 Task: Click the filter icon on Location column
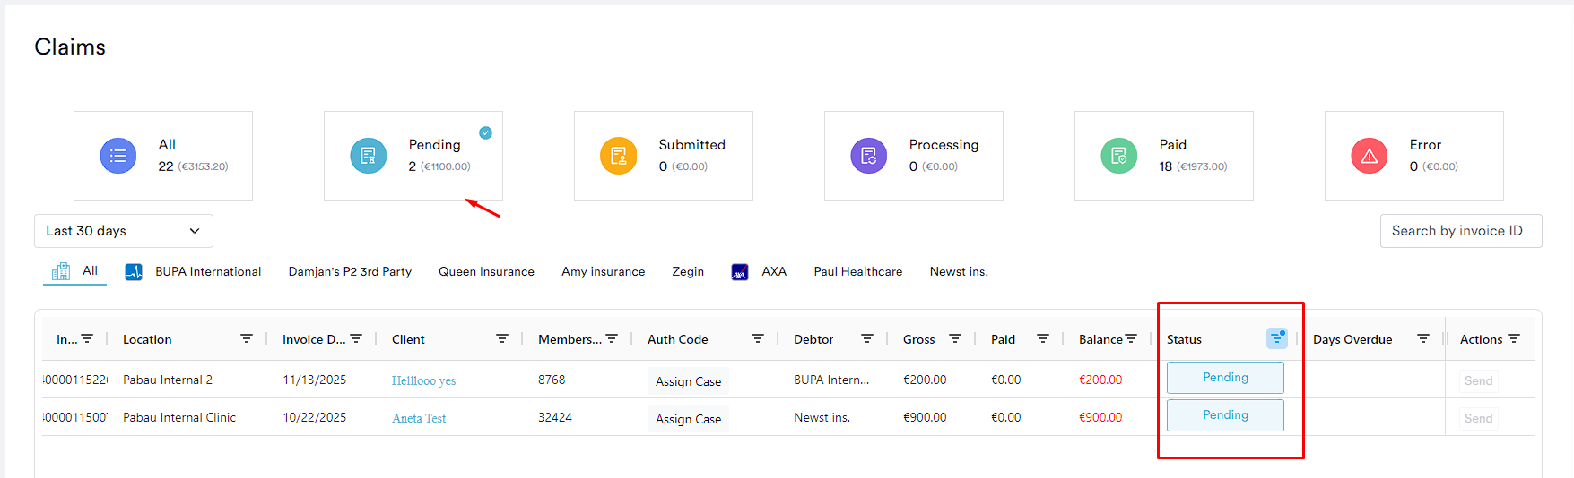(x=247, y=338)
